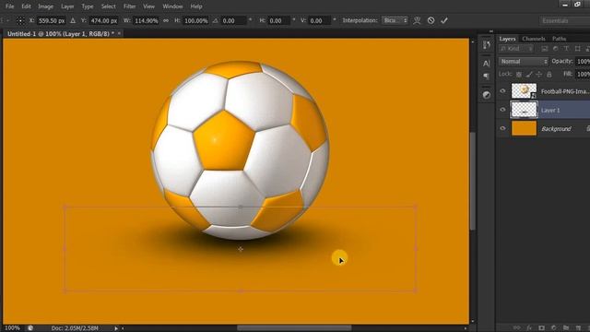
Task: Collapse the panel dock with top arrows
Action: click(491, 31)
